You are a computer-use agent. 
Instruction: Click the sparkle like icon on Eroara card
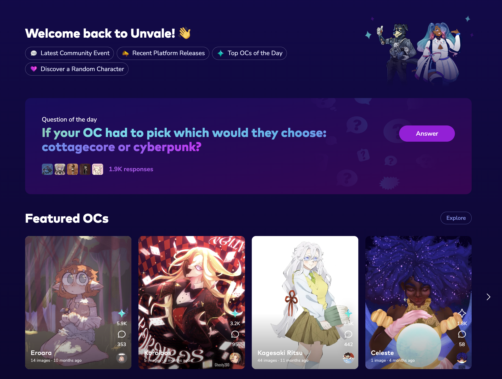122,313
